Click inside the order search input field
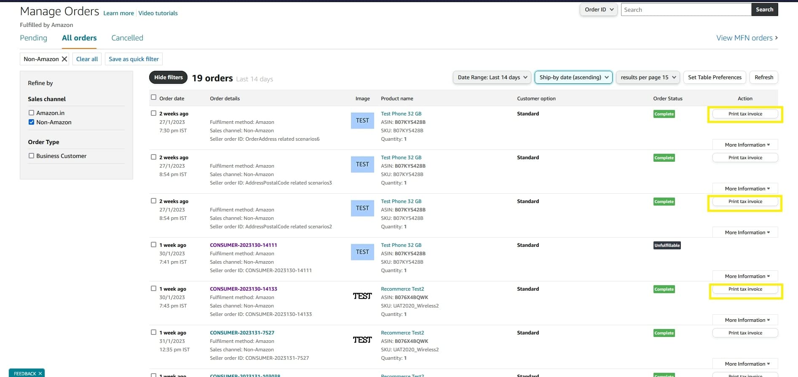This screenshot has width=798, height=377. click(686, 10)
